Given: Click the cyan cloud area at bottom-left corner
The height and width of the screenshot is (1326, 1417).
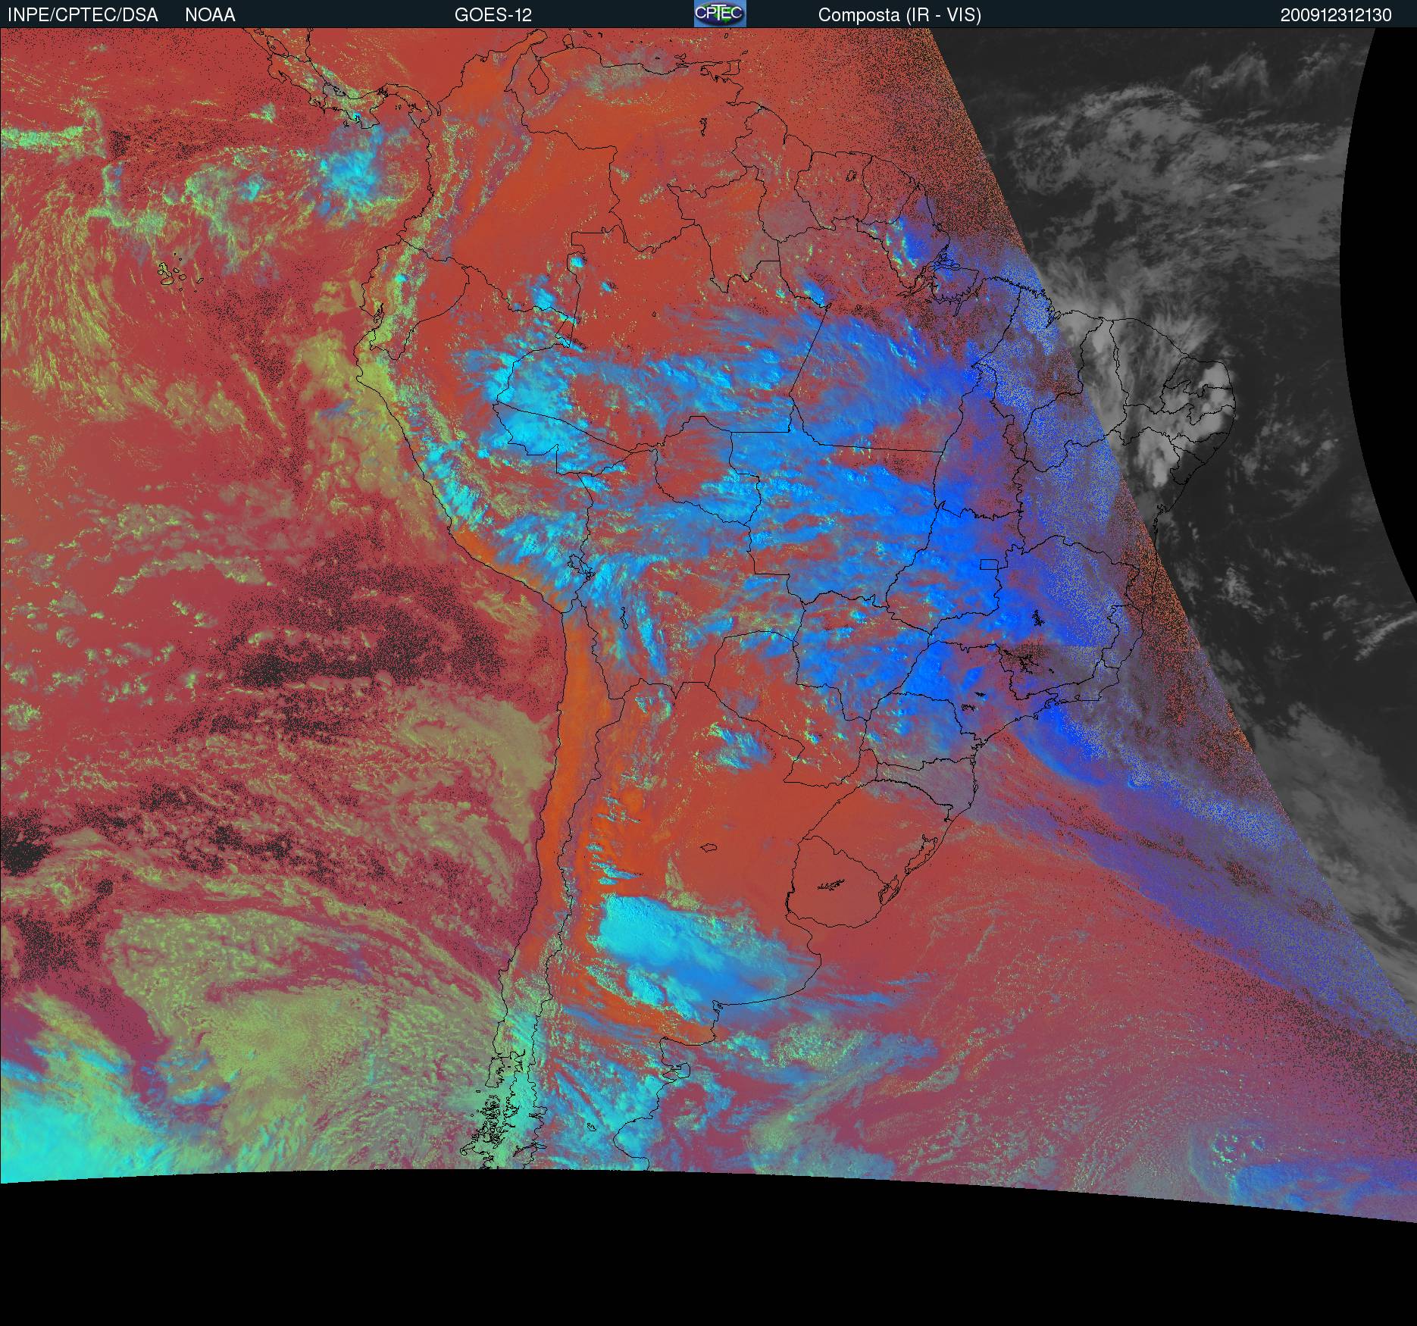Looking at the screenshot, I should click(61, 1137).
